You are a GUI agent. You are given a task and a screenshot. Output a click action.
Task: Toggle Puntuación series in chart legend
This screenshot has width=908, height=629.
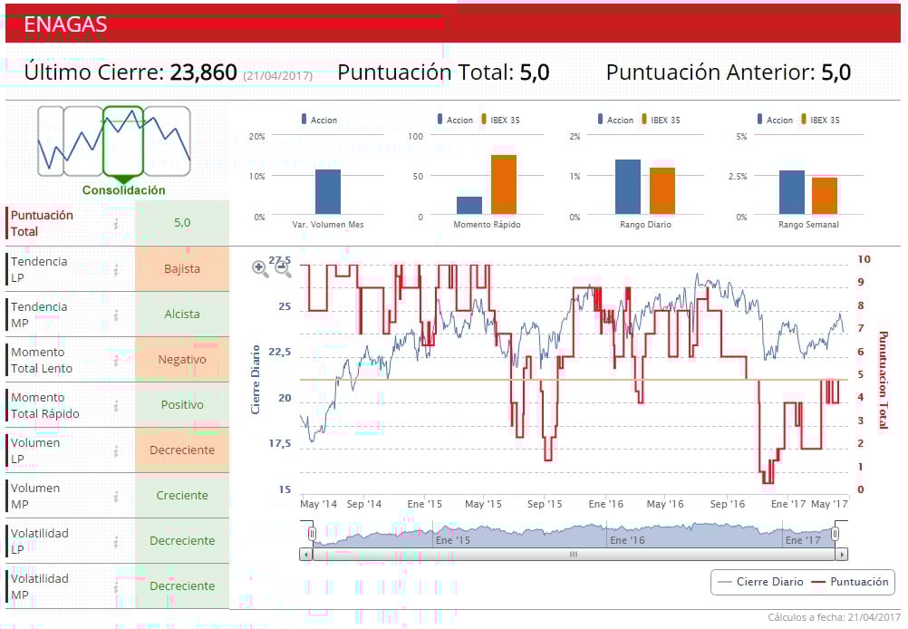click(850, 582)
